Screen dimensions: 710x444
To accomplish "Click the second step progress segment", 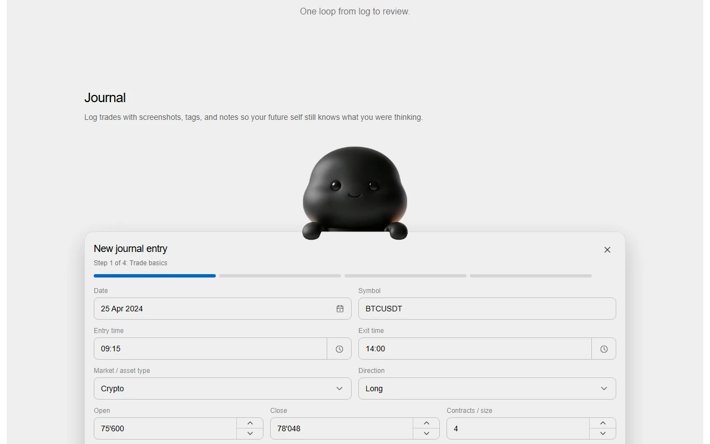I will pos(280,276).
